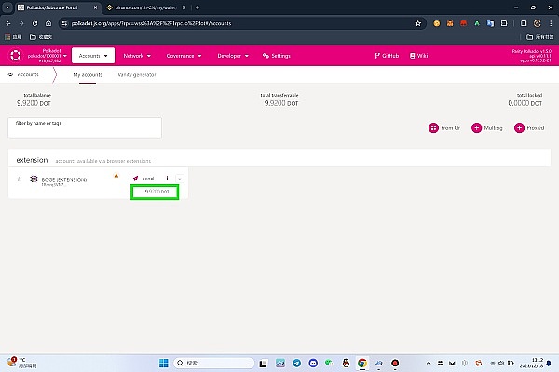Open the Governance dropdown
Screen dimensions: 559x372
point(184,56)
